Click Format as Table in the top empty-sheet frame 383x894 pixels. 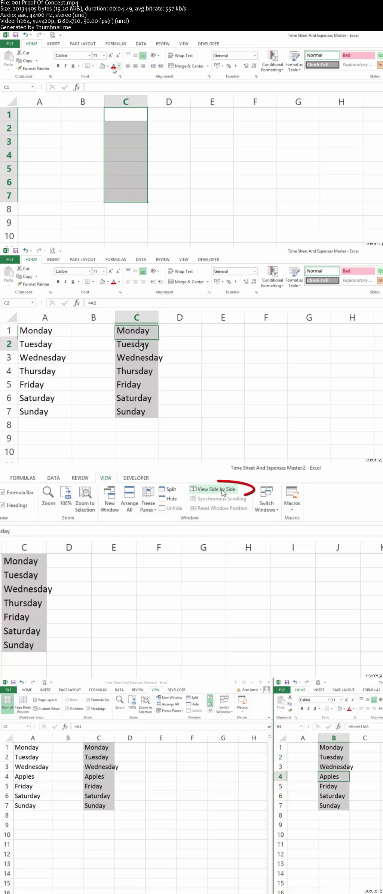point(294,61)
